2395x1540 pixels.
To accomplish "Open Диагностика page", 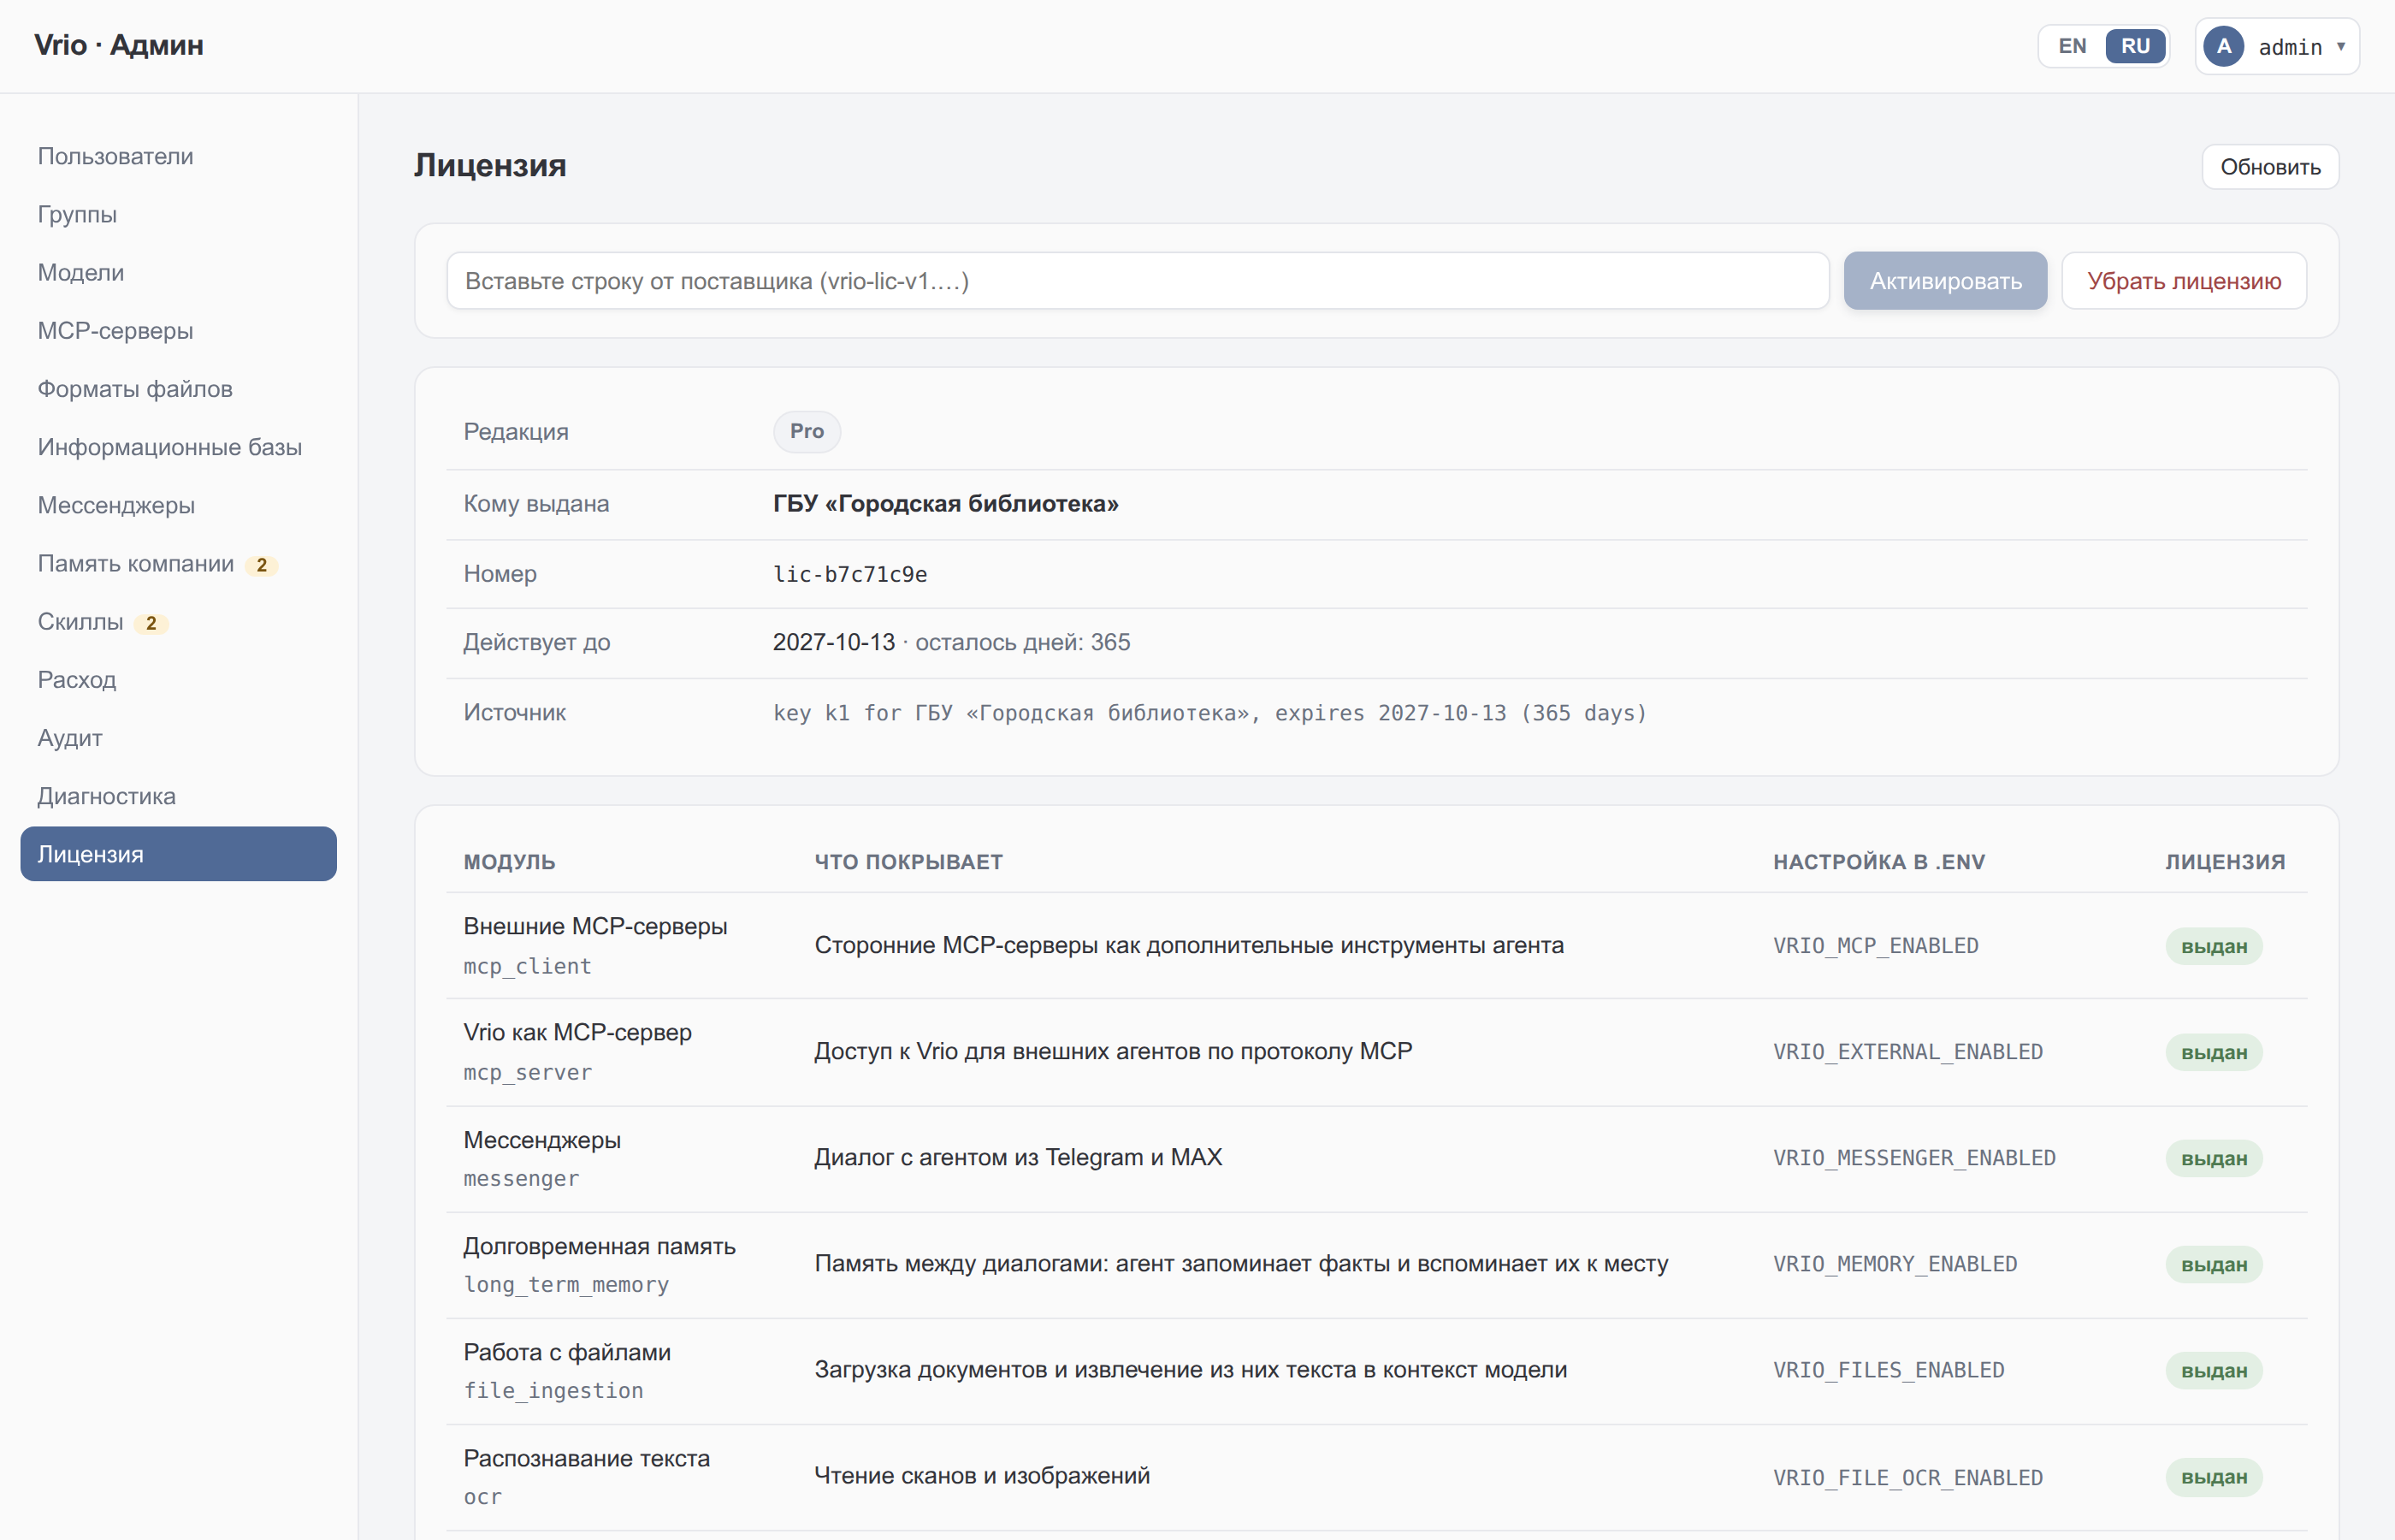I will [178, 796].
